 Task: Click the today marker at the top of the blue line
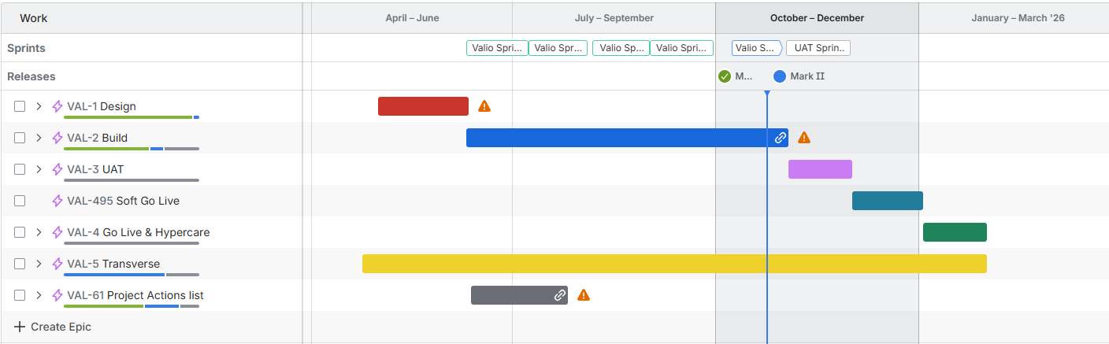point(767,94)
